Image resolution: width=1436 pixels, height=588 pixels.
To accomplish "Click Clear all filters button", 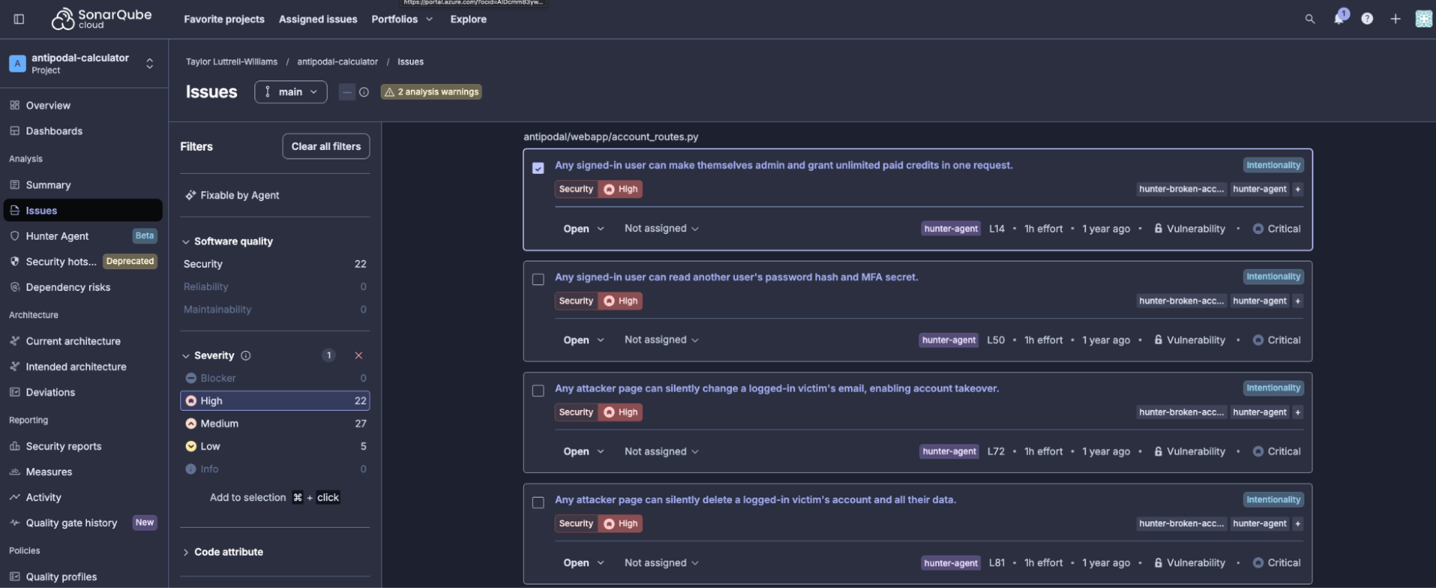I will (326, 146).
